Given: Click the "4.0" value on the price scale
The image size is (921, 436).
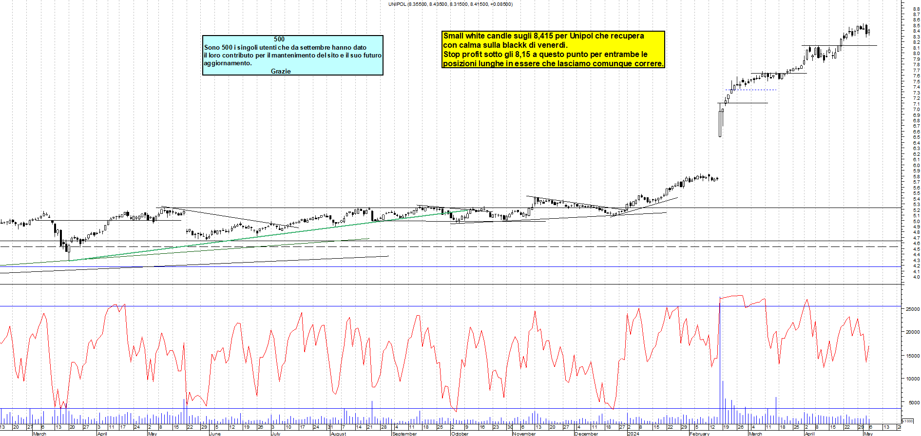Looking at the screenshot, I should click(x=917, y=277).
